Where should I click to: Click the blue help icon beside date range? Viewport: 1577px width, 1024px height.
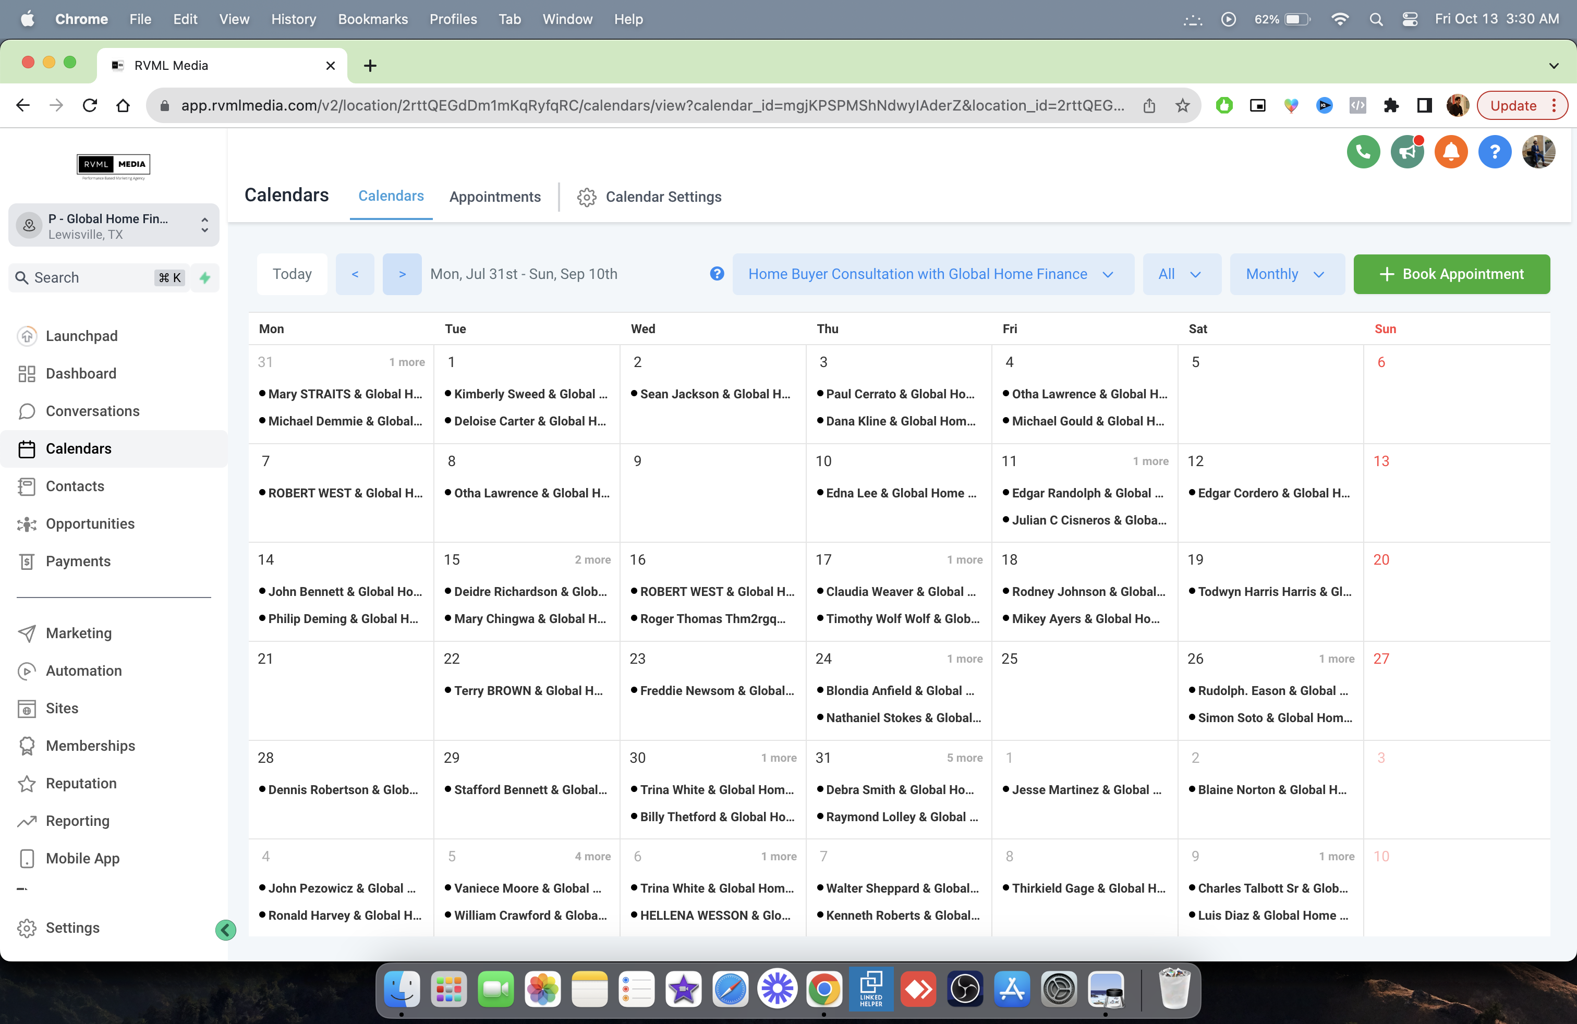tap(717, 274)
